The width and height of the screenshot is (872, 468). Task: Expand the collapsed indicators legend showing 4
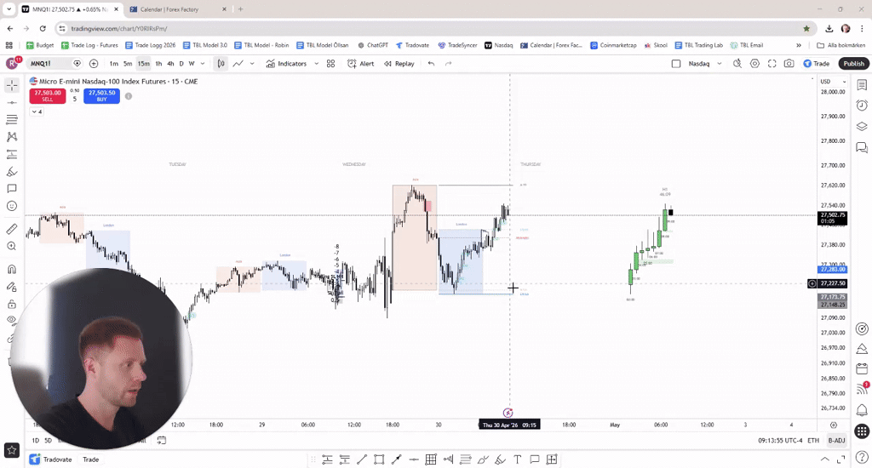click(x=37, y=111)
